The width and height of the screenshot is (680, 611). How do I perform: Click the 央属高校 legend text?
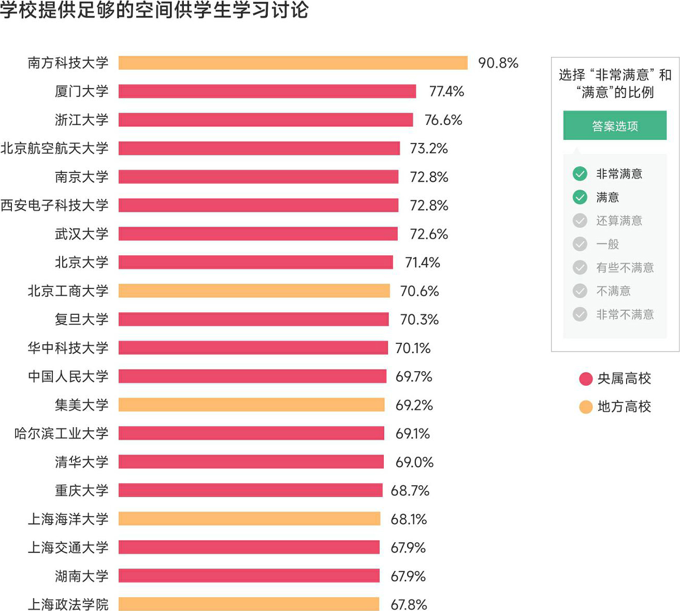point(624,379)
